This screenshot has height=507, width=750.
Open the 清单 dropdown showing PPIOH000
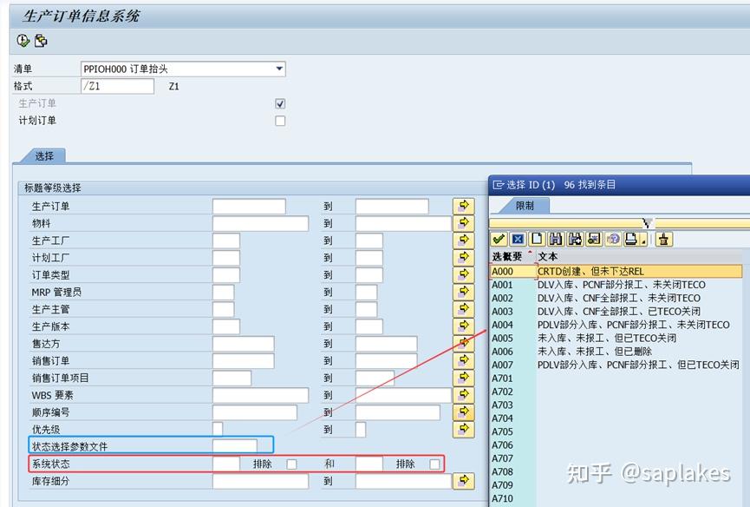(x=278, y=68)
